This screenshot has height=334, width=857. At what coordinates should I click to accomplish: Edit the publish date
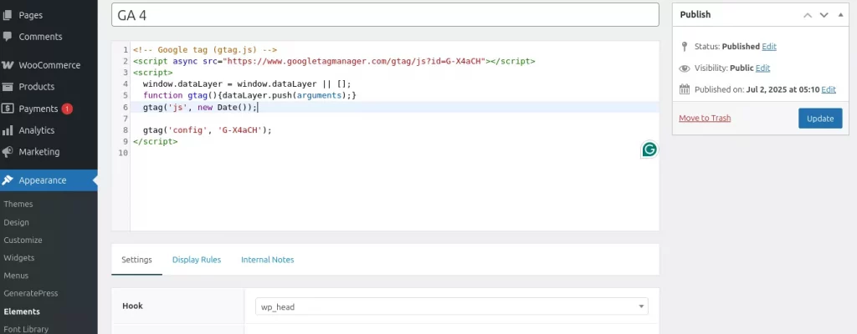point(829,89)
